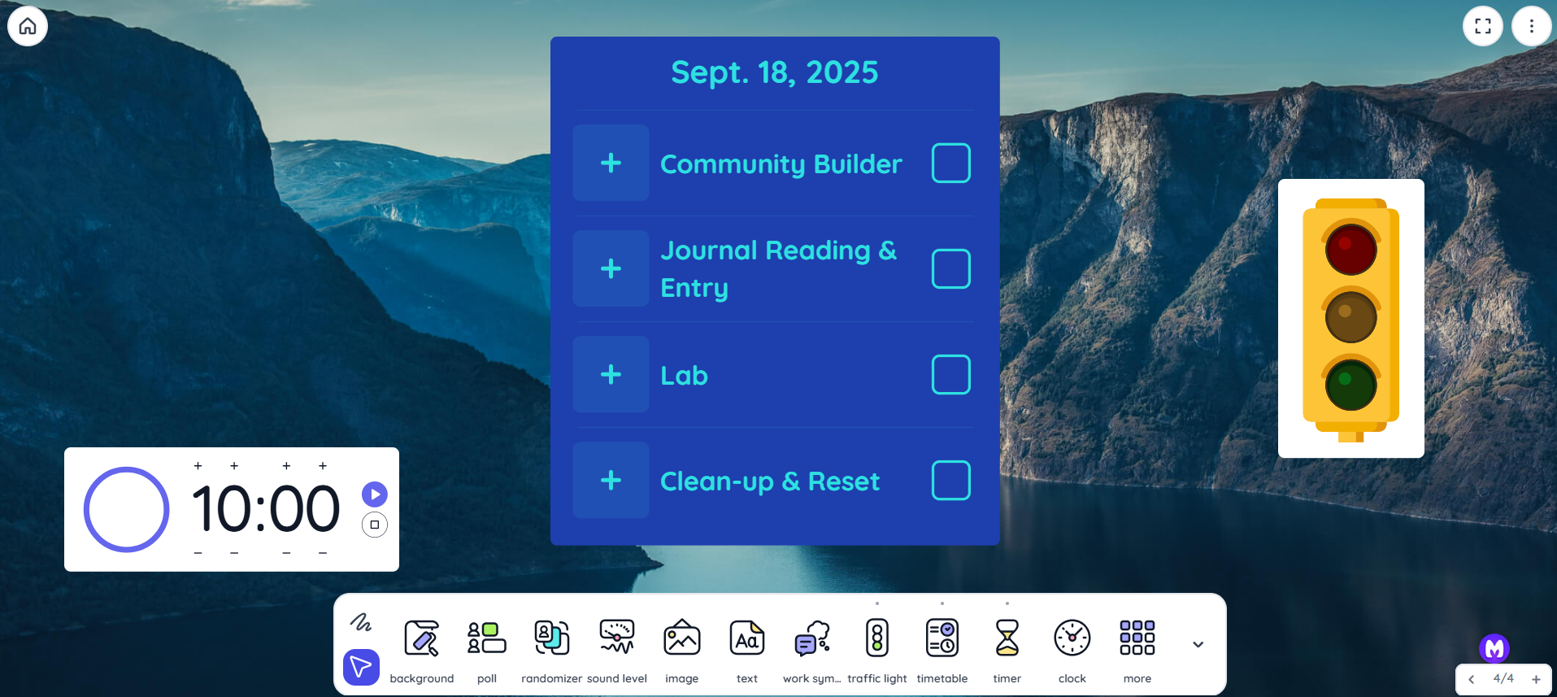
Task: Click the 10:00 time display
Action: click(266, 510)
